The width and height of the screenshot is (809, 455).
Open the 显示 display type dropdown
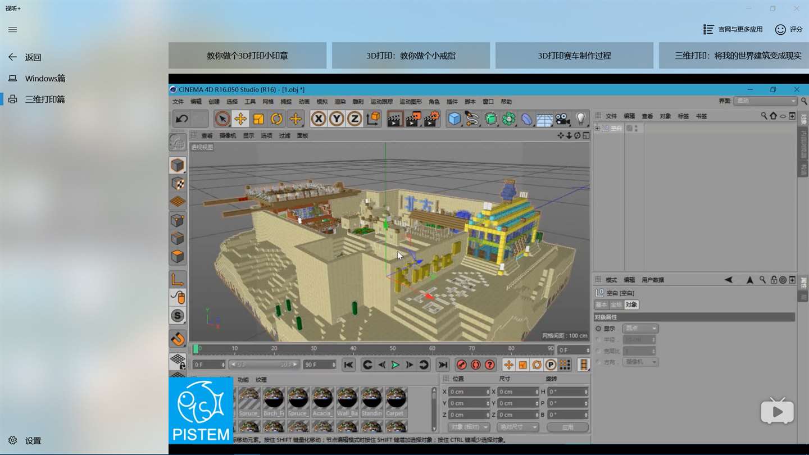coord(640,328)
